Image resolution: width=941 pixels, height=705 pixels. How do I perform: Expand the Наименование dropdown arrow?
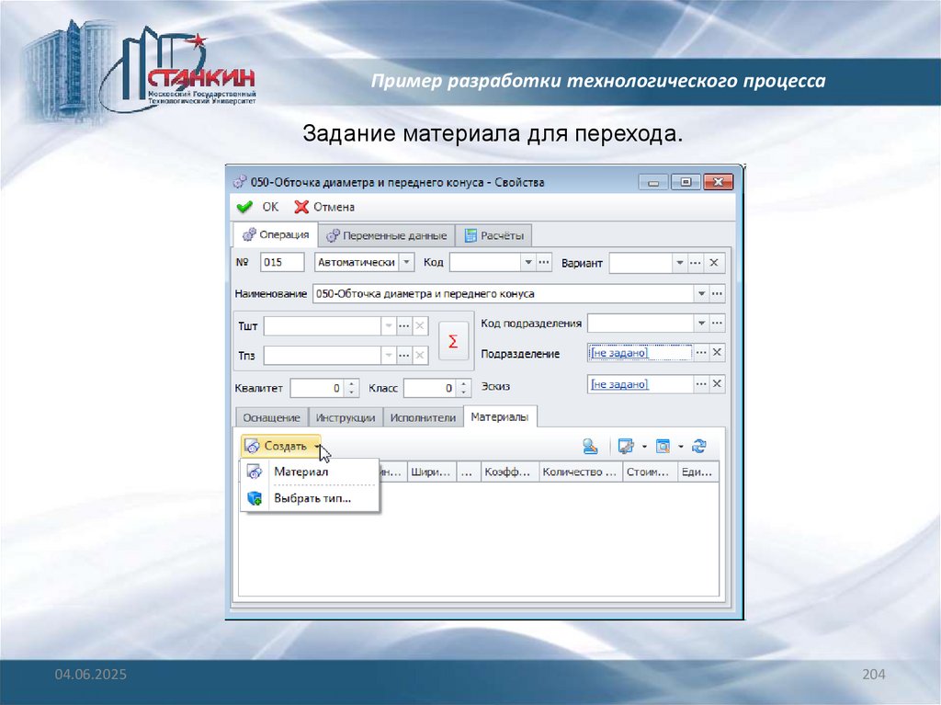click(701, 293)
